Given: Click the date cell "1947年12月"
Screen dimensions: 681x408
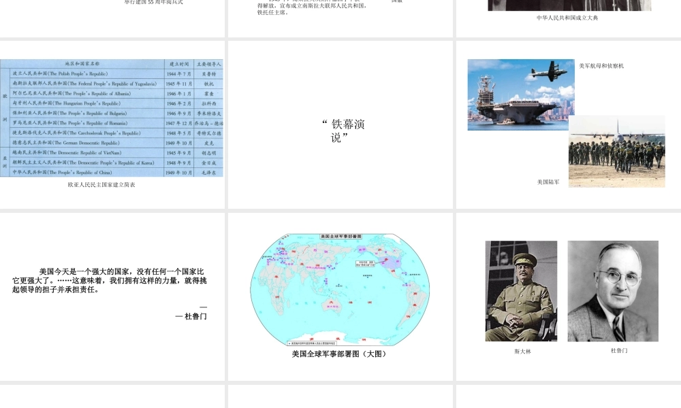Looking at the screenshot, I should (x=179, y=123).
